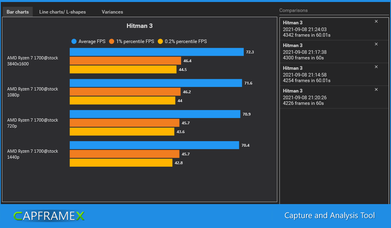This screenshot has width=391, height=228.
Task: Click the 46.2 percentile FPS bar
Action: 125,92
